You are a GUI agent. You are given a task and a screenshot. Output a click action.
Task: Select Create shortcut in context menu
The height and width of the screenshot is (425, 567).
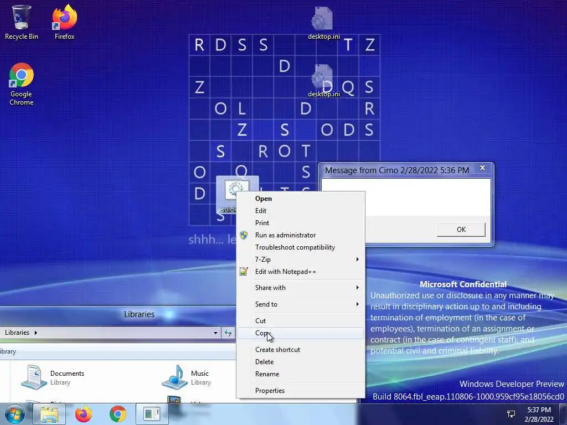300,350
